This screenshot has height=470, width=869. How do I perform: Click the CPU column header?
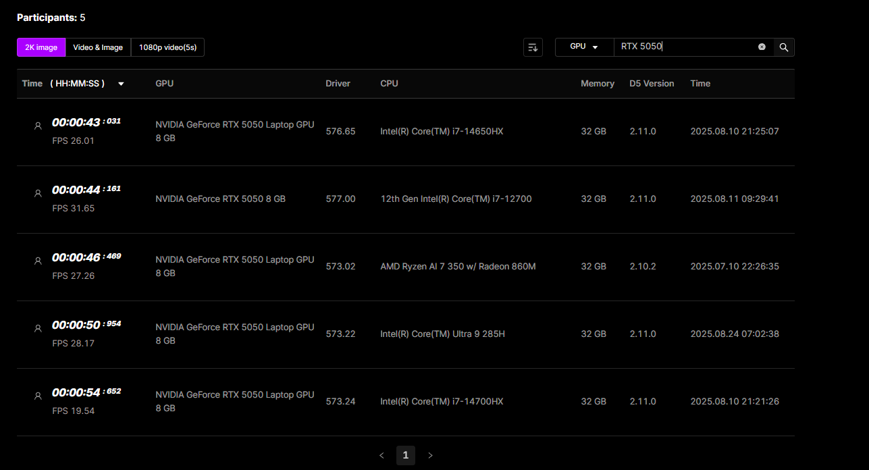coord(389,84)
